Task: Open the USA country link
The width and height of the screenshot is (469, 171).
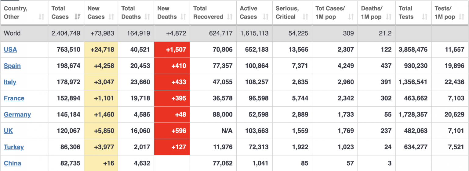Action: click(10, 50)
